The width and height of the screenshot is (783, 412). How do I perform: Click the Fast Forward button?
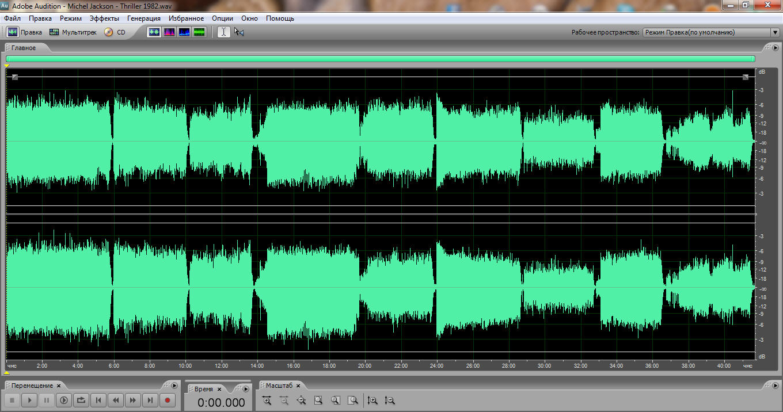click(x=133, y=400)
